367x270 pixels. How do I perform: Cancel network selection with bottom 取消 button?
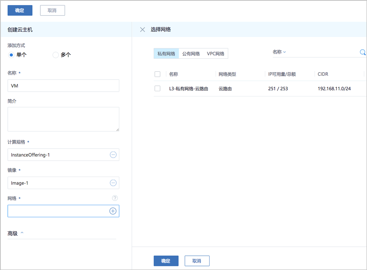(197, 261)
